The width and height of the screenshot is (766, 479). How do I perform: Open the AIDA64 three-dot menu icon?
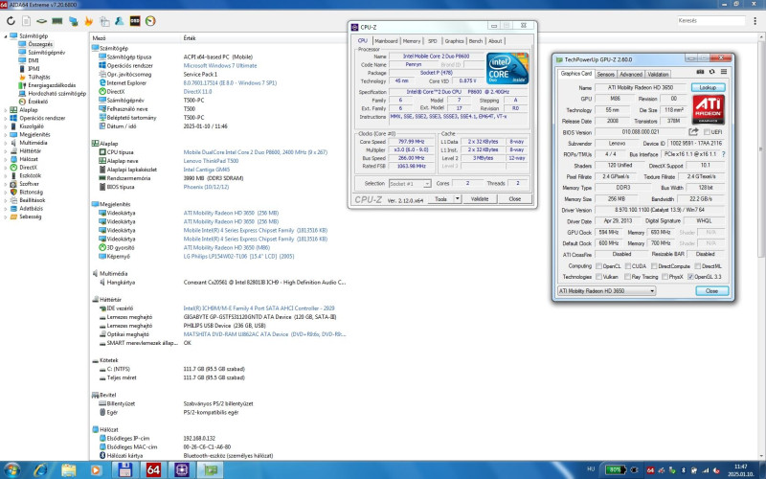[x=755, y=20]
